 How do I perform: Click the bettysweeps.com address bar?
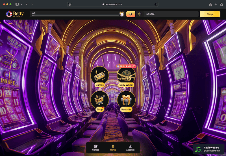click(113, 4)
